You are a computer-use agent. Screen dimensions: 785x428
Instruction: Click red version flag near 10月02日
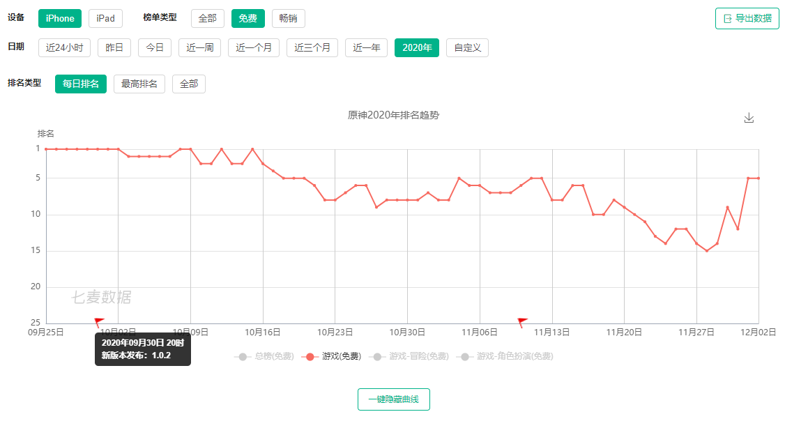coord(99,322)
